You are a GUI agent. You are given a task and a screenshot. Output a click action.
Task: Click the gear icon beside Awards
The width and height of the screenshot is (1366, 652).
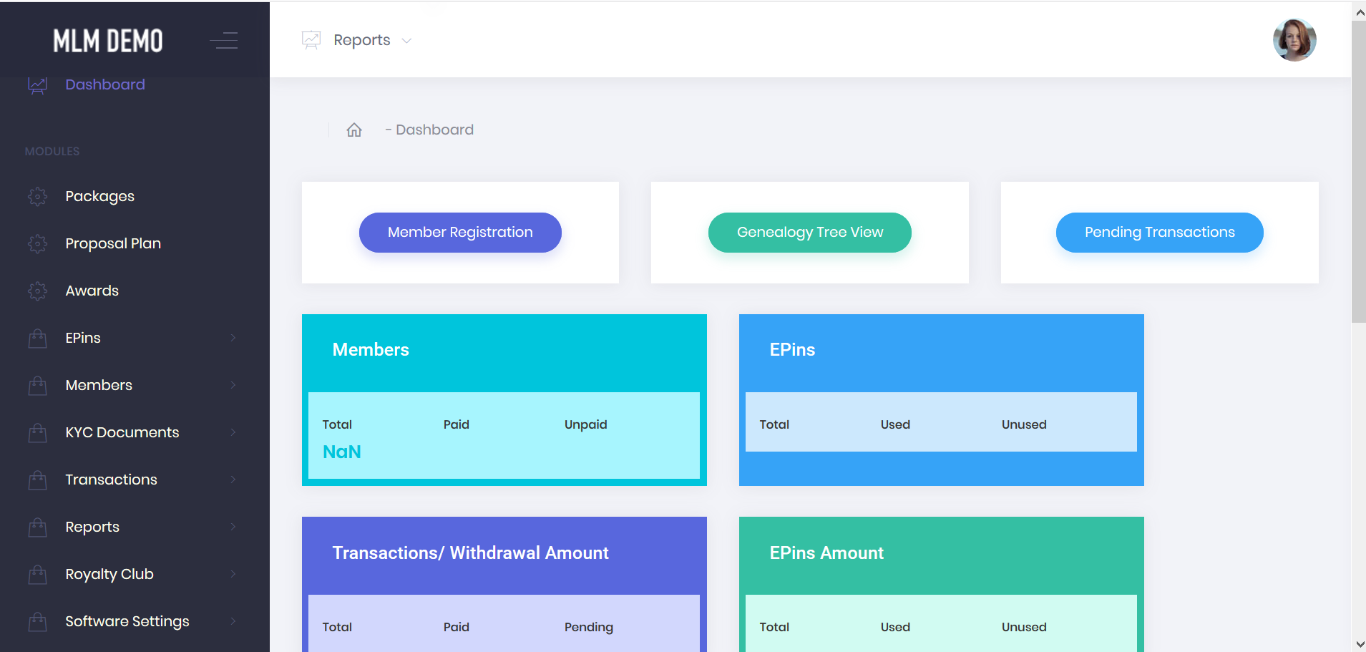37,291
